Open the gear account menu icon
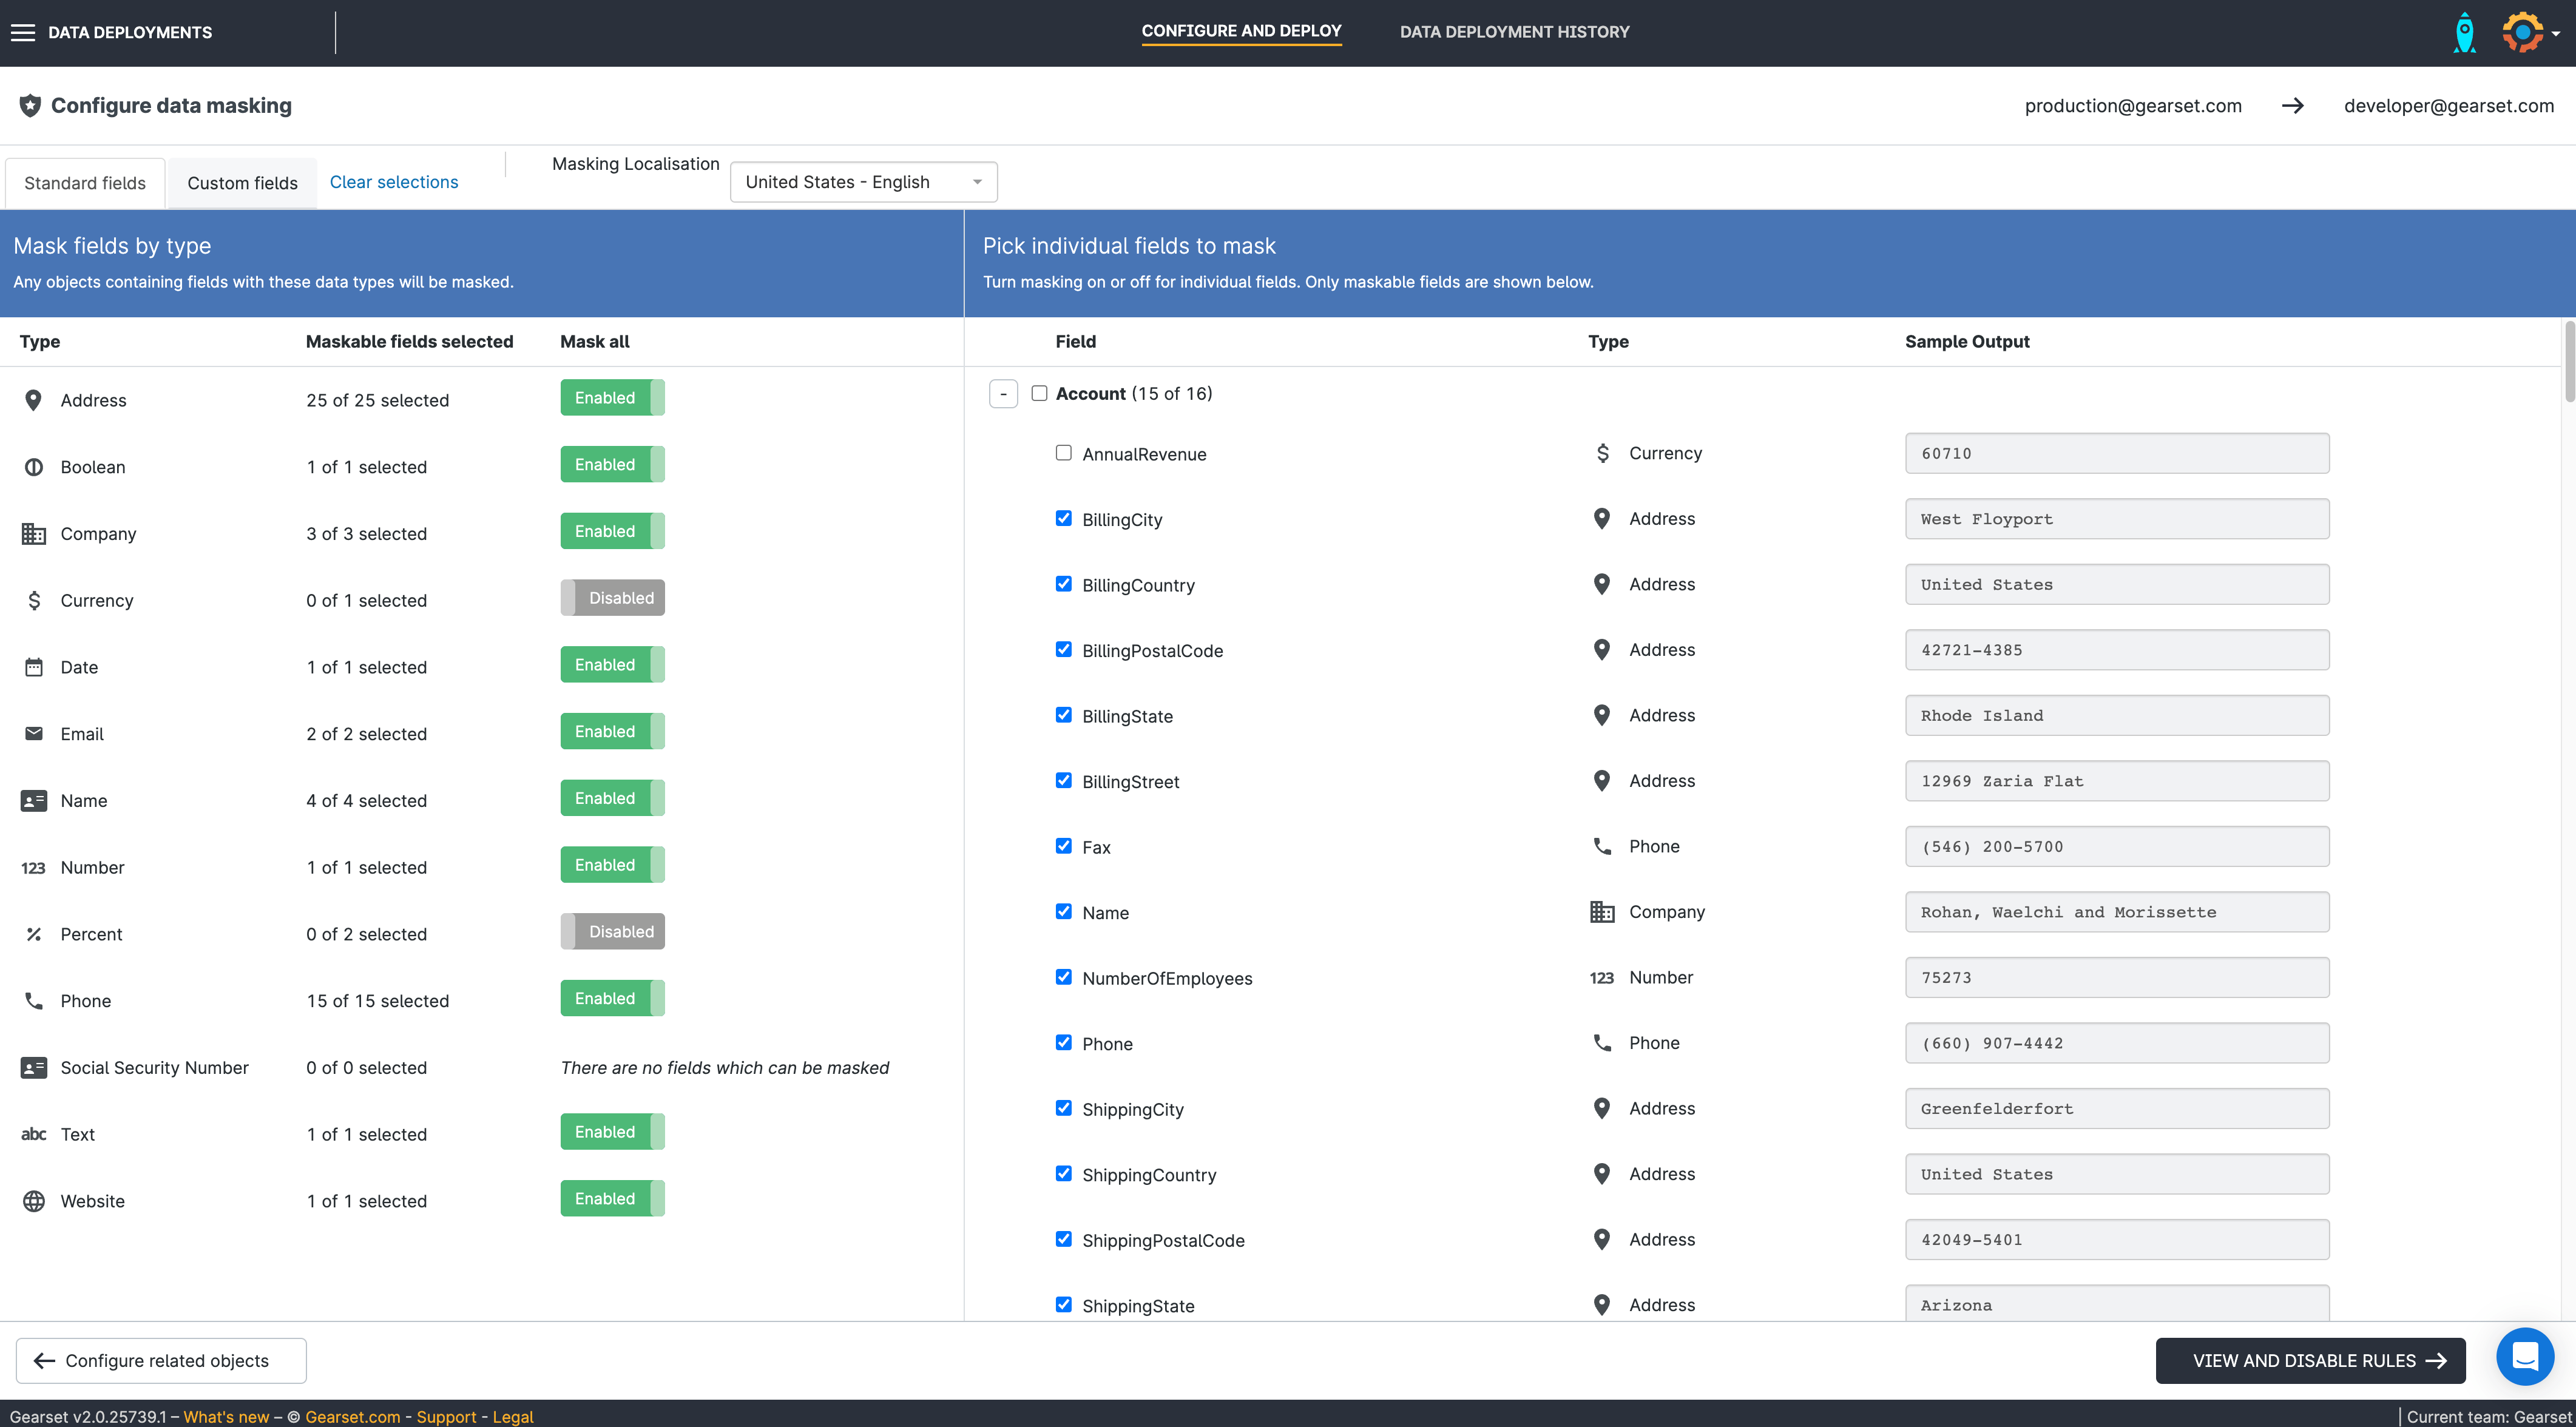The width and height of the screenshot is (2576, 1427). coord(2522,32)
